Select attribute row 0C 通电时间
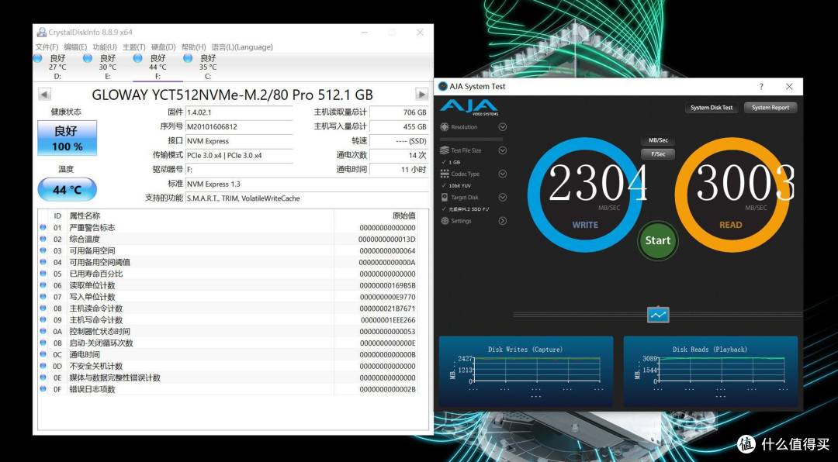Image resolution: width=838 pixels, height=462 pixels. (229, 355)
